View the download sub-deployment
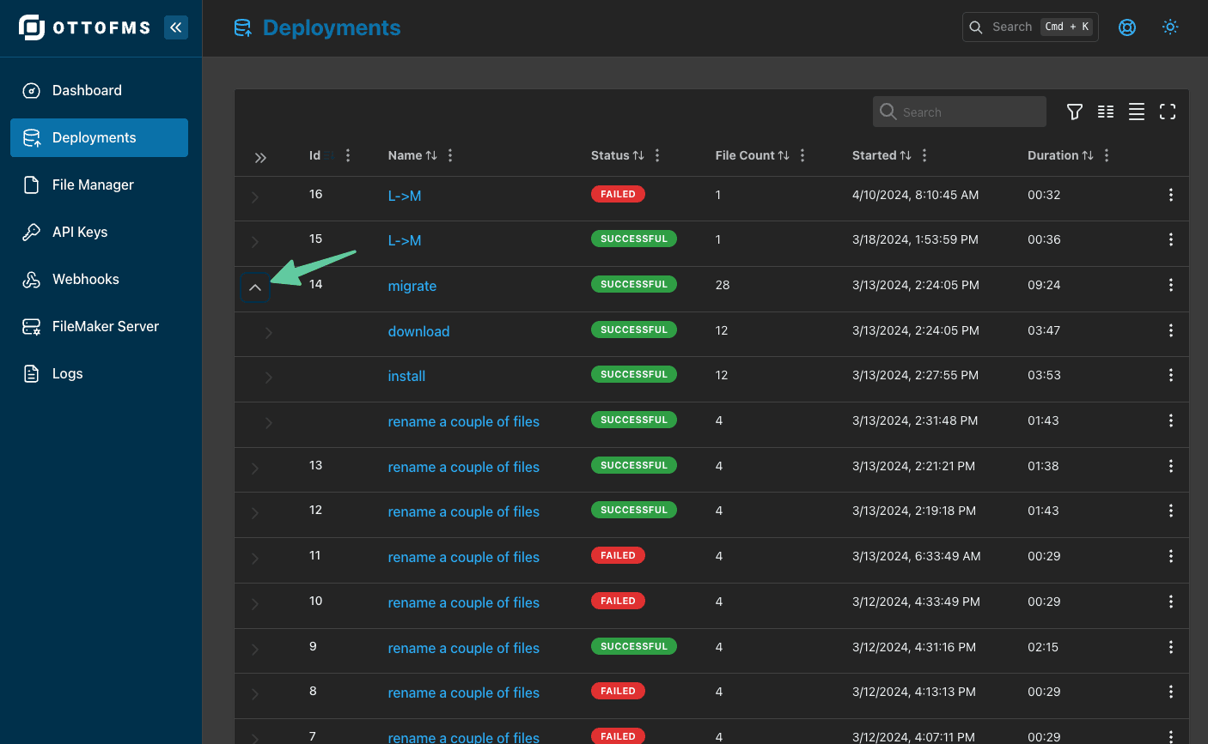1208x744 pixels. click(418, 331)
